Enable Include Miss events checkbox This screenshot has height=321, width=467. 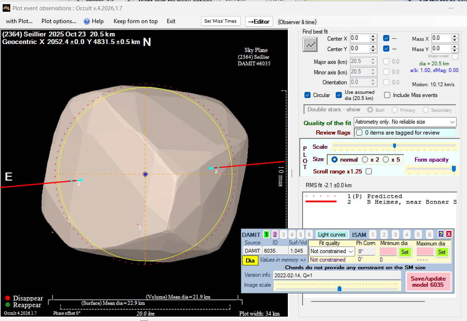pos(387,95)
